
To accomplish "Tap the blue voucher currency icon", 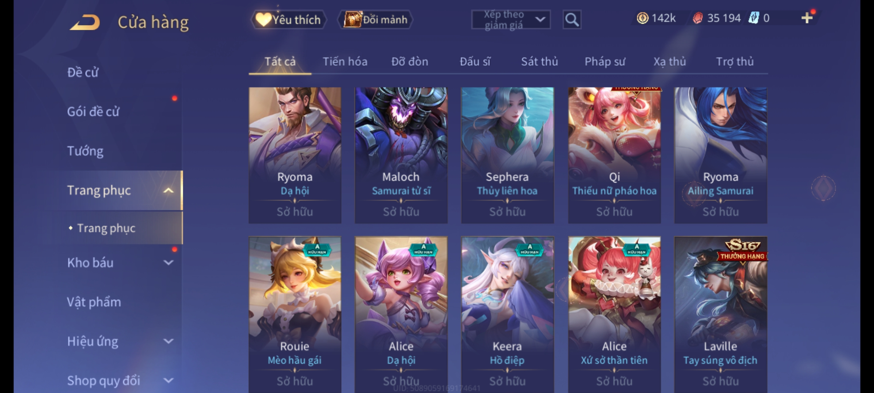I will 753,18.
